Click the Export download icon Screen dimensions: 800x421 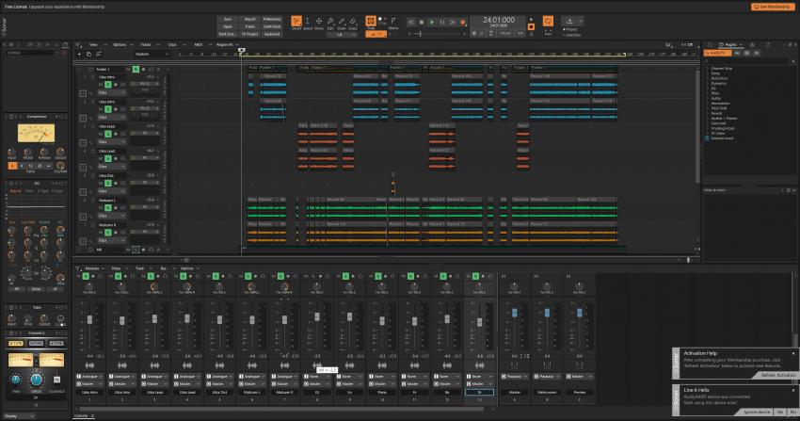(x=571, y=19)
